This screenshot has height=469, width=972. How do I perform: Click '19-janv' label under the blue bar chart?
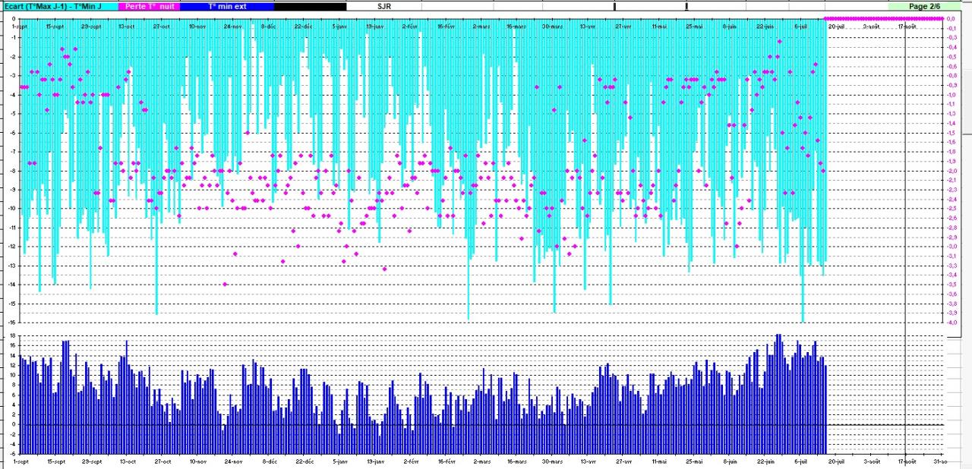[x=375, y=461]
